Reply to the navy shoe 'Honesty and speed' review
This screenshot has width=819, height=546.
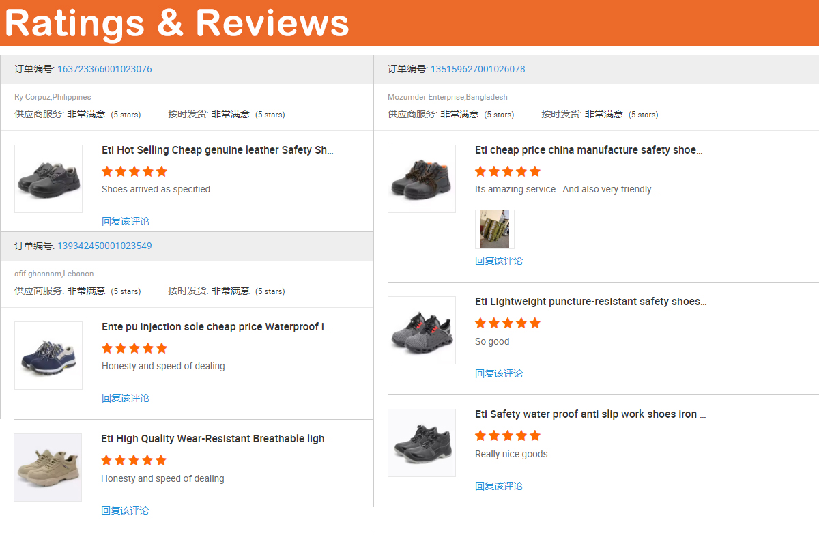pyautogui.click(x=126, y=398)
